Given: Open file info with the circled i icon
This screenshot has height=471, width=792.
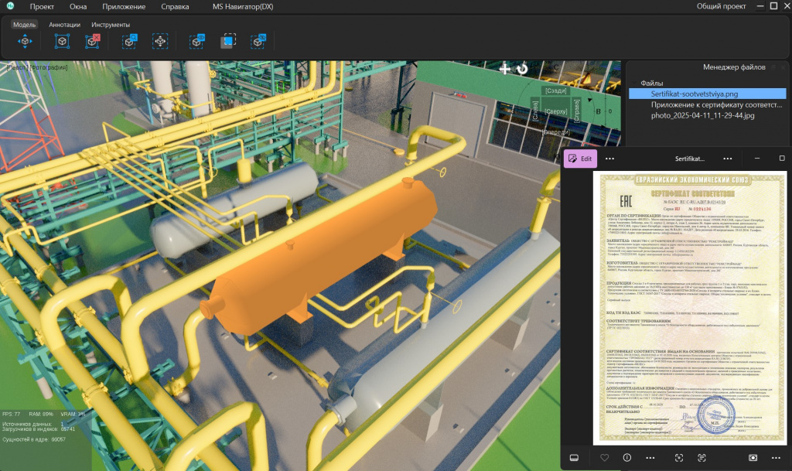Looking at the screenshot, I should [x=626, y=458].
